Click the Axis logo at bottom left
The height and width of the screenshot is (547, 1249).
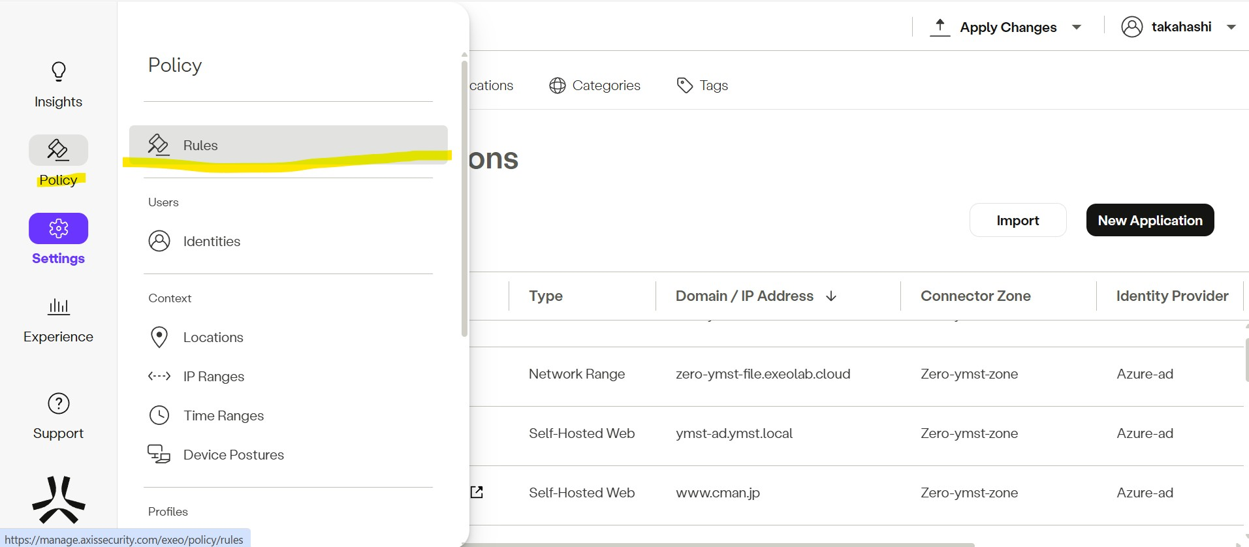click(x=58, y=500)
